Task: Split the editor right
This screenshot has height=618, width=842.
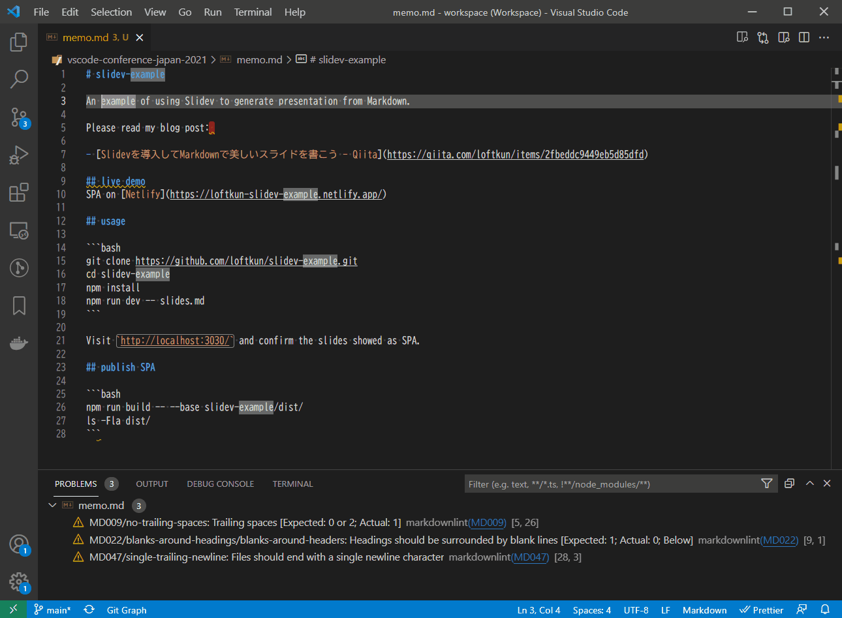Action: [804, 37]
